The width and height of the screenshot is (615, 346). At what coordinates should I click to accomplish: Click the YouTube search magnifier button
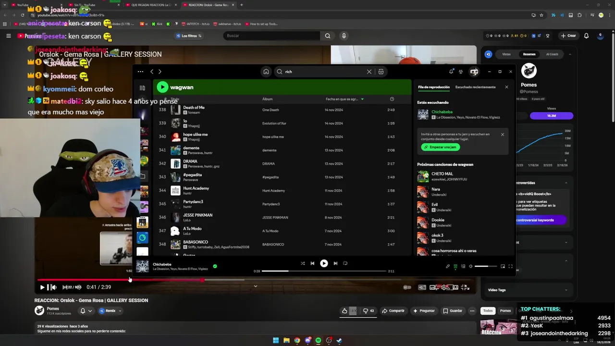[328, 36]
